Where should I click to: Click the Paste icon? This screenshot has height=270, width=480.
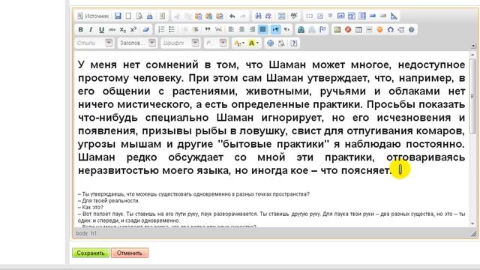click(198, 16)
